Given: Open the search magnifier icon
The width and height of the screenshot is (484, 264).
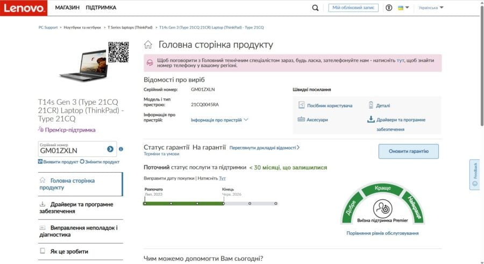Looking at the screenshot, I should tap(315, 8).
